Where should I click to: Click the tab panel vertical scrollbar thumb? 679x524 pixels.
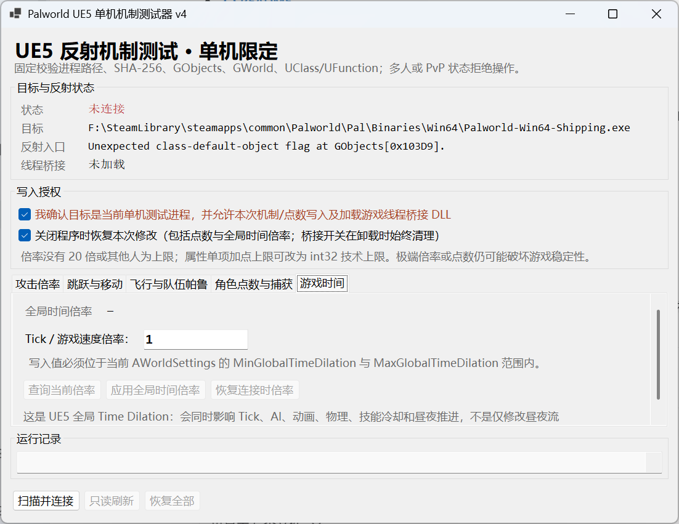point(658,355)
